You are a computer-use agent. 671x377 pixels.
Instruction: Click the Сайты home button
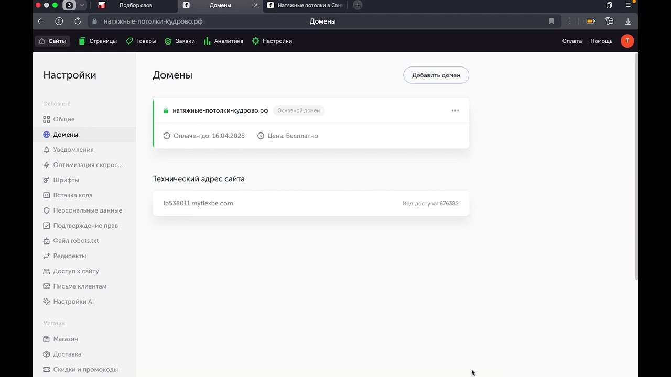coord(52,41)
